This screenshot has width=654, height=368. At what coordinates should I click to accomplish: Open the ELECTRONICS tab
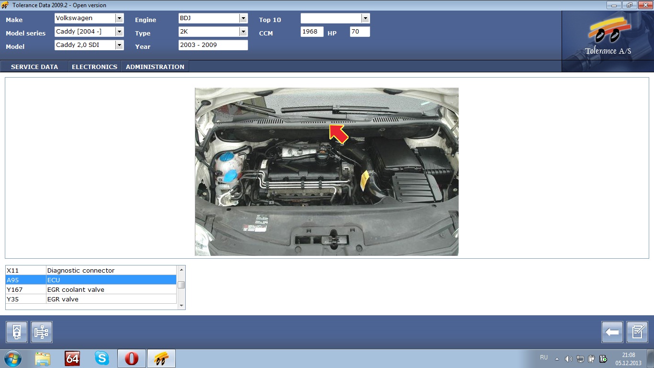[x=94, y=67]
